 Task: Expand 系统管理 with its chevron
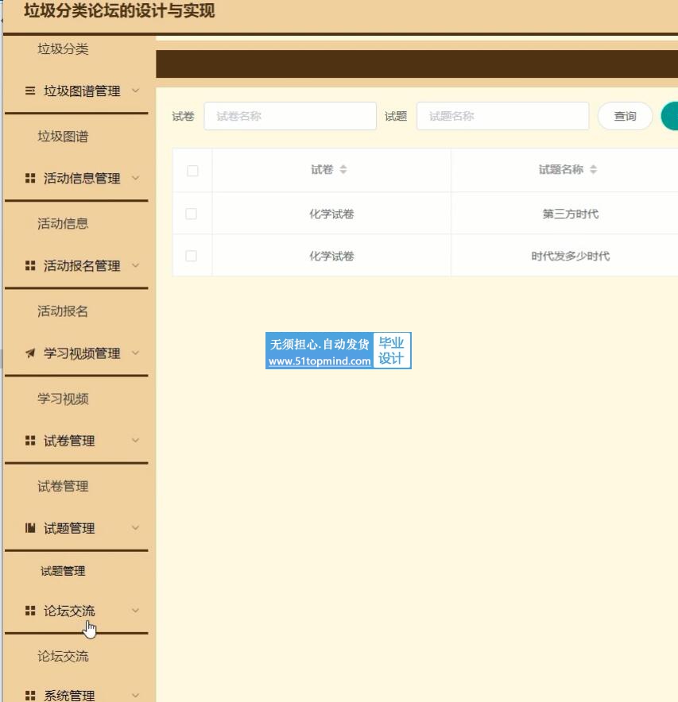click(x=135, y=696)
